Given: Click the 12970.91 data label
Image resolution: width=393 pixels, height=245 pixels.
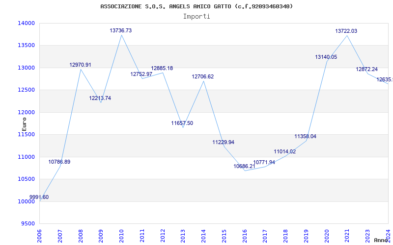Looking at the screenshot, I should tap(80, 65).
